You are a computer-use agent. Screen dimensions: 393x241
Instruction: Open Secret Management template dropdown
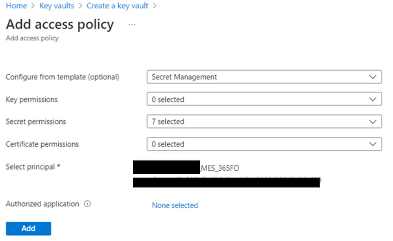(264, 77)
